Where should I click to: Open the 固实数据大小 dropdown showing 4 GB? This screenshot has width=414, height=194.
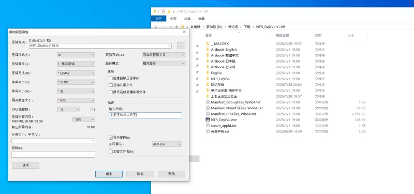click(x=76, y=100)
